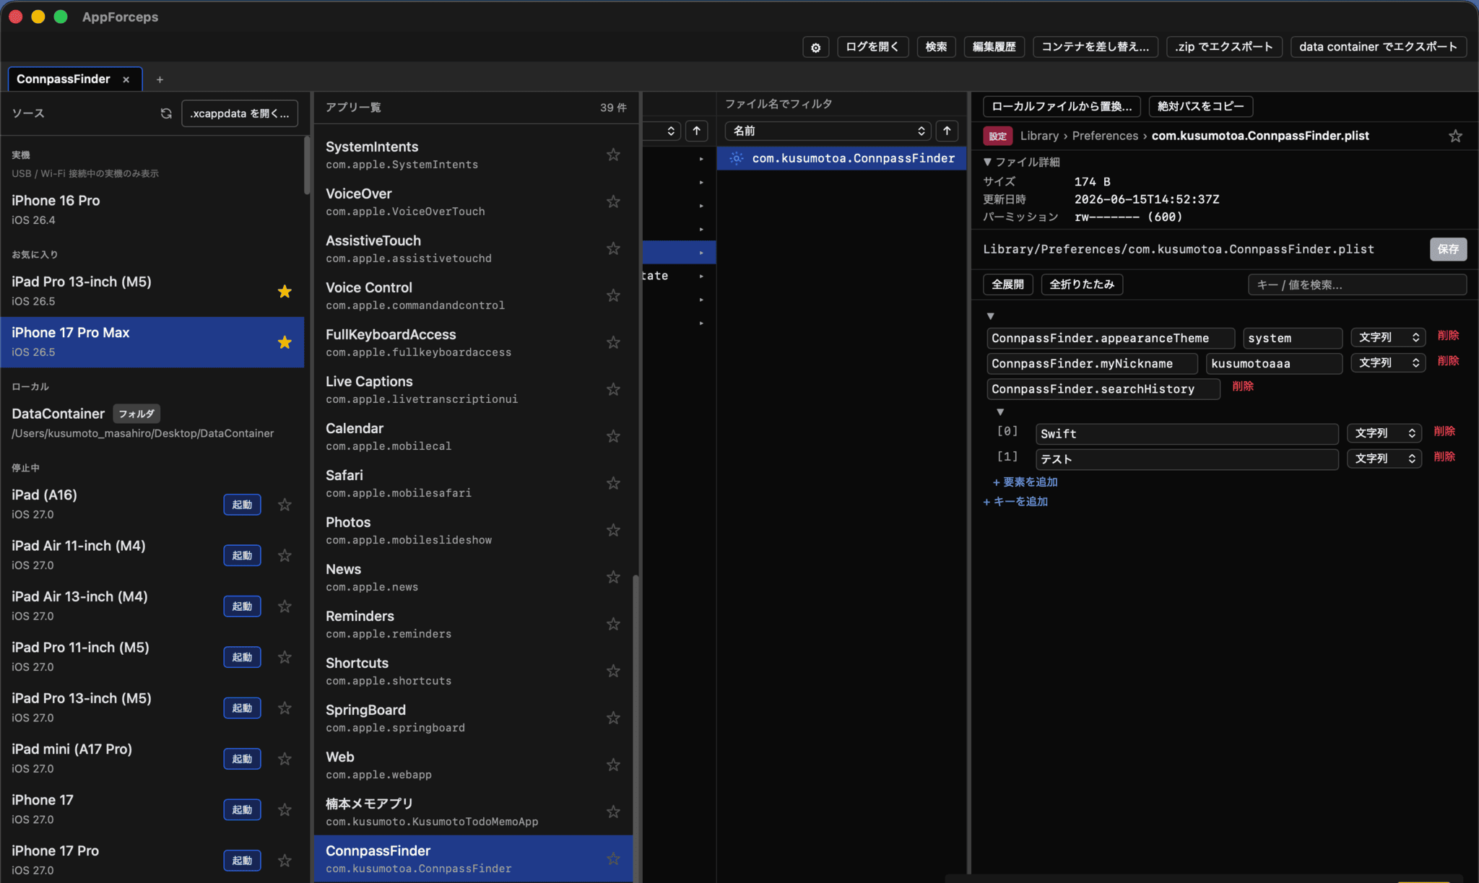
Task: Star the Web app
Action: click(613, 765)
